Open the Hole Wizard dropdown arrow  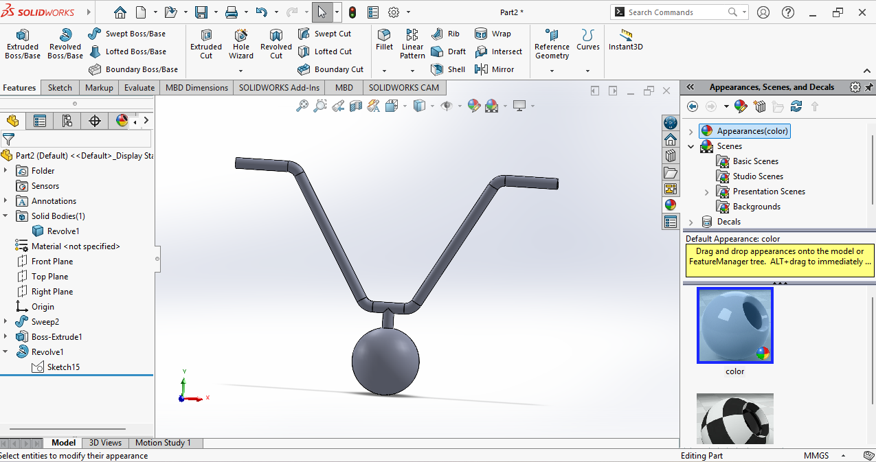point(241,71)
